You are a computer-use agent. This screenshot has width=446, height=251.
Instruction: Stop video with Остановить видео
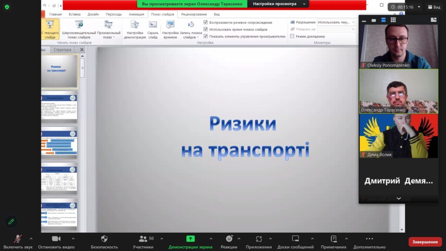tap(56, 242)
